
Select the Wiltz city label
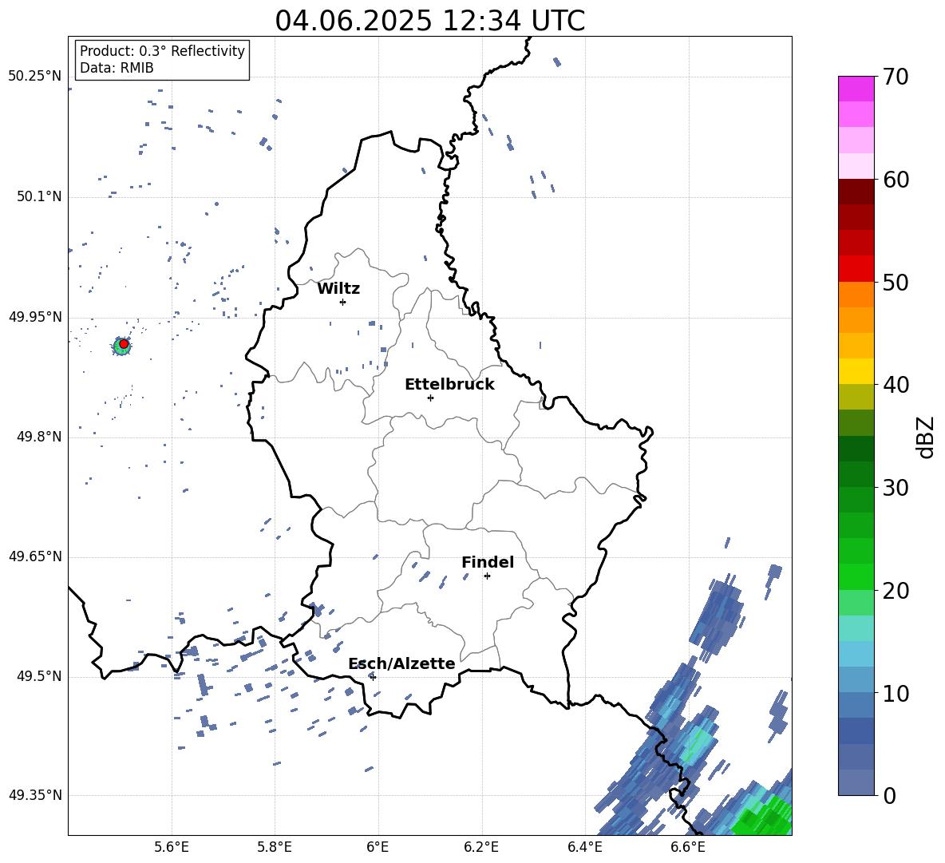click(x=338, y=289)
